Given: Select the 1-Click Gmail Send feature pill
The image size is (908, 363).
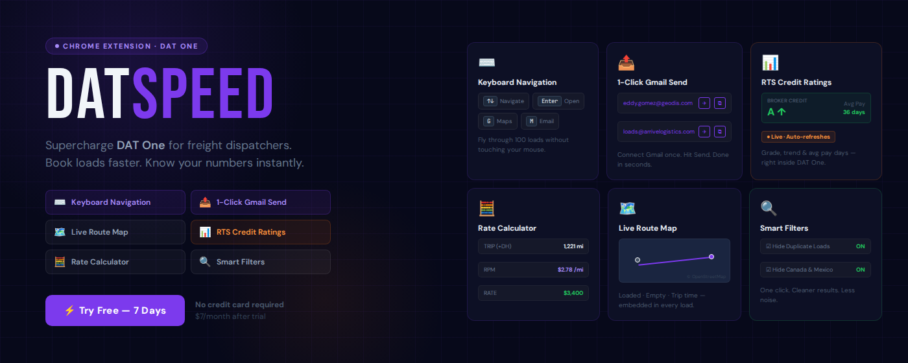Looking at the screenshot, I should [261, 202].
